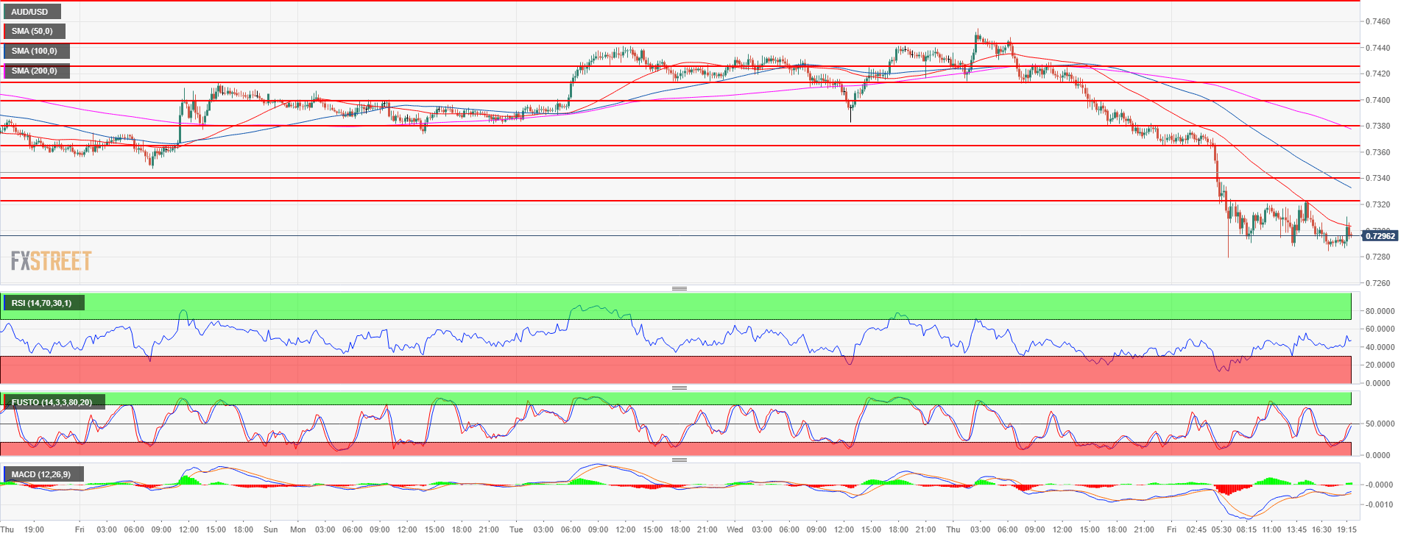Open the RSI (14,70,30,1) indicator label

[x=43, y=303]
